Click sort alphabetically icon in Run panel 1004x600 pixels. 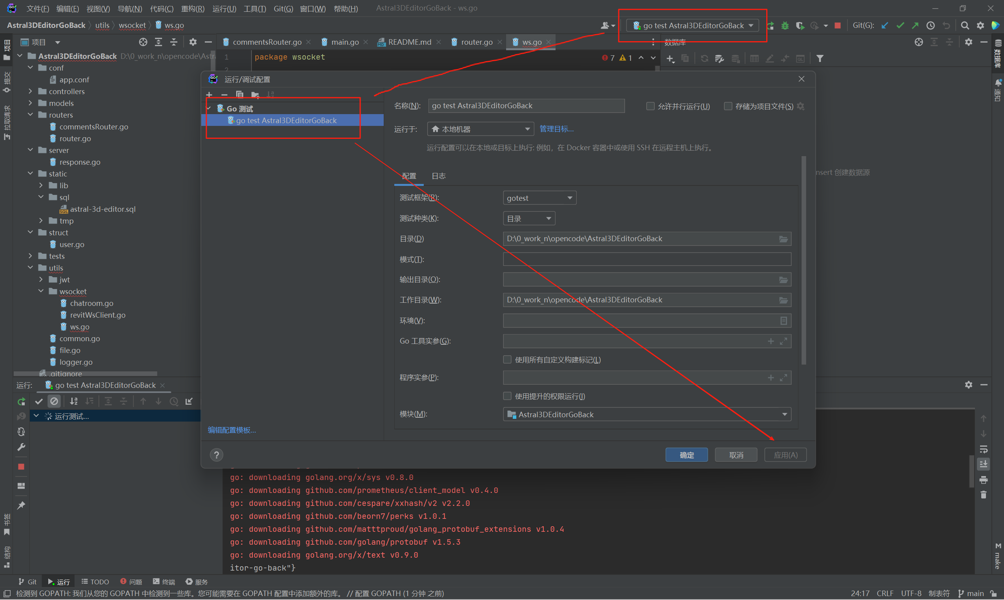click(x=74, y=402)
